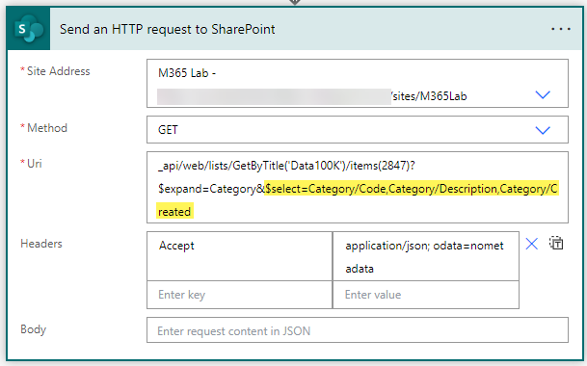The height and width of the screenshot is (366, 587).
Task: Click the Enter value placeholder field
Action: pos(426,295)
